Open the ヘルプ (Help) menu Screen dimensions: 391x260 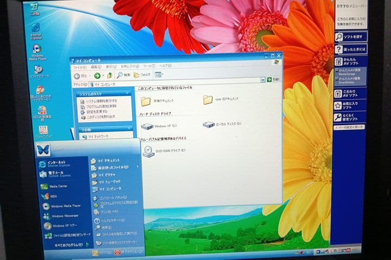pyautogui.click(x=162, y=66)
